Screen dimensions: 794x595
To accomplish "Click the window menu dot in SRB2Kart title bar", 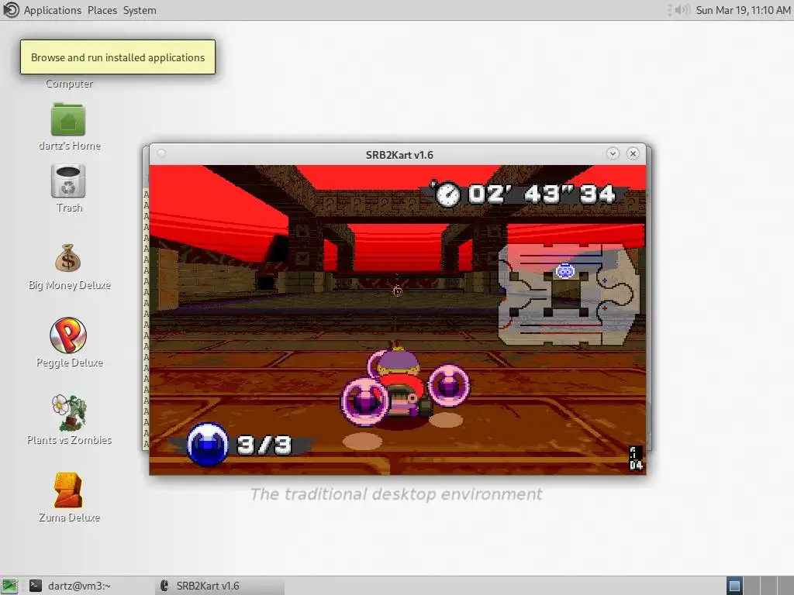I will coord(161,153).
